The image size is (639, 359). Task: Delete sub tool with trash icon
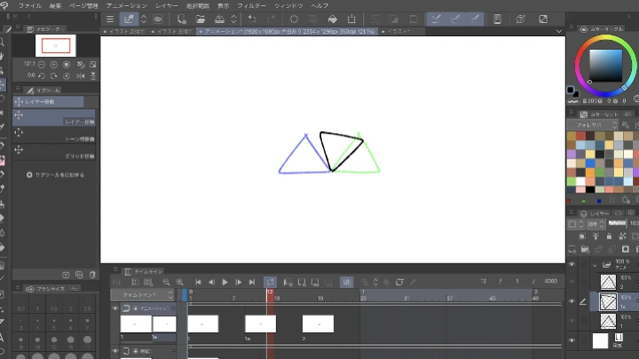(92, 275)
